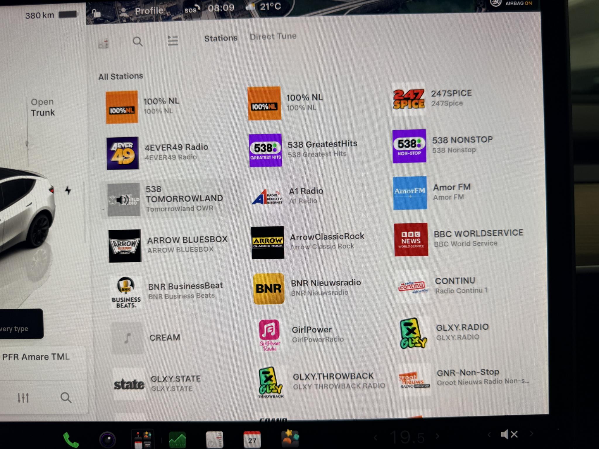Unmute the volume speaker icon
The height and width of the screenshot is (449, 599).
click(x=509, y=434)
